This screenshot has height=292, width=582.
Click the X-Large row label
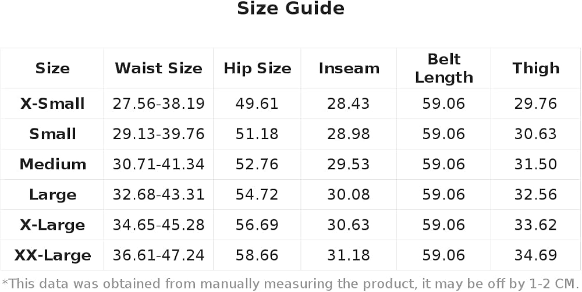pos(52,225)
